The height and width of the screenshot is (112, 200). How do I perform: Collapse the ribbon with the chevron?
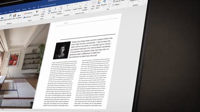pos(146,4)
